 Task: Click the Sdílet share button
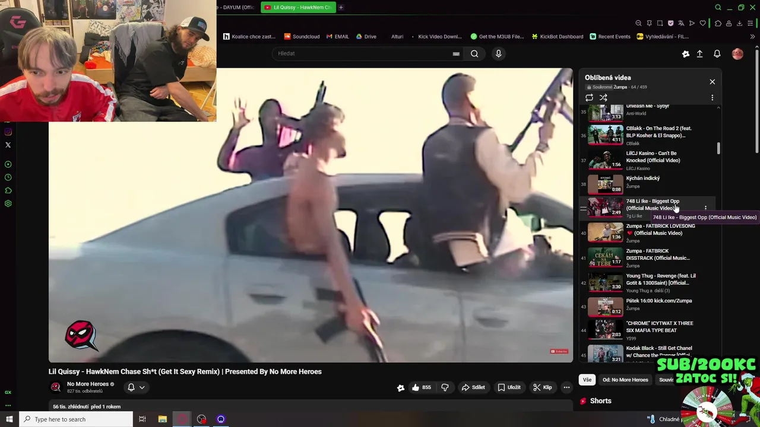(x=473, y=387)
